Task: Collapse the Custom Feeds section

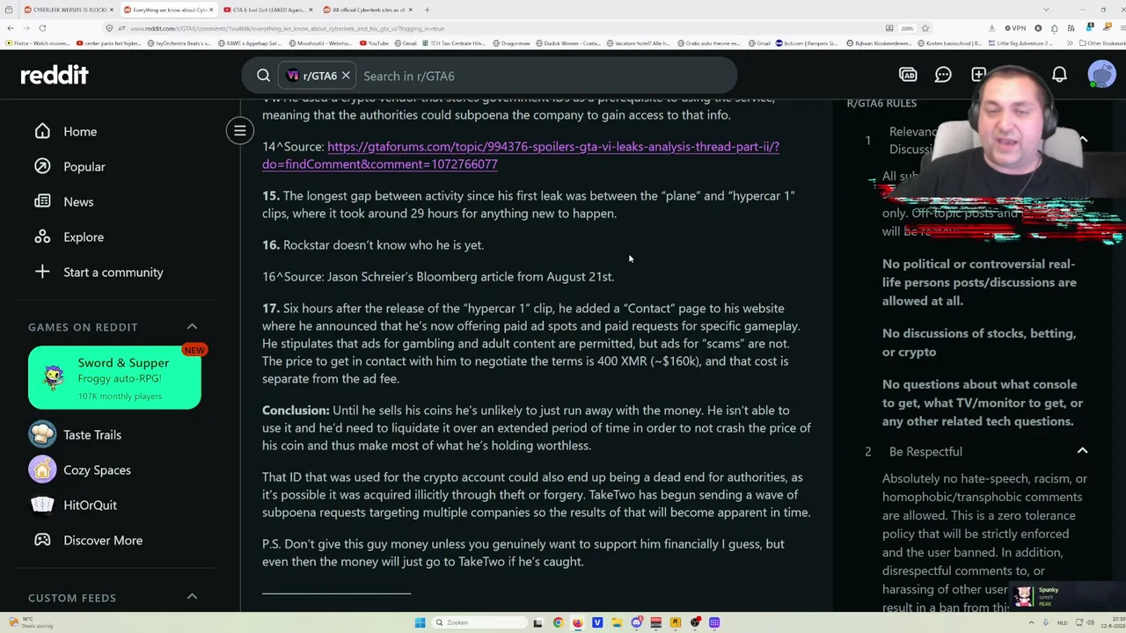Action: click(192, 597)
